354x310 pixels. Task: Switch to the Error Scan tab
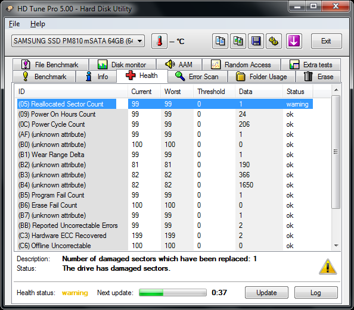(x=197, y=76)
